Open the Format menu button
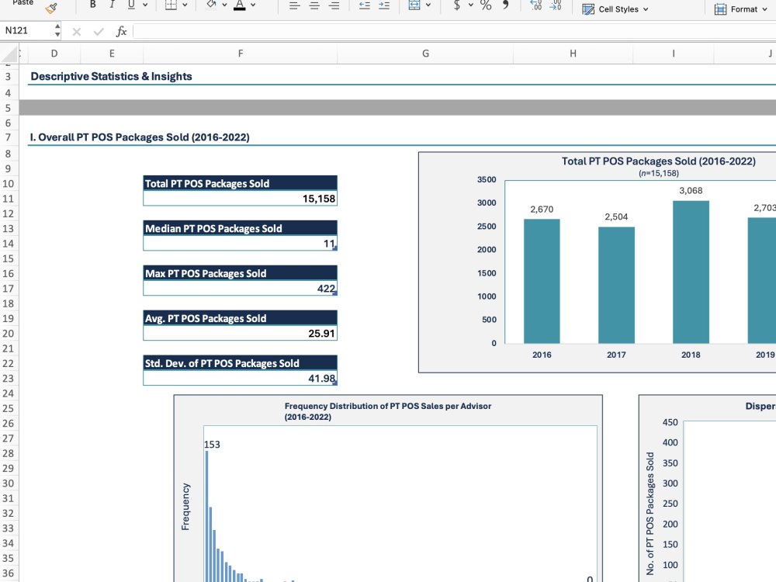The height and width of the screenshot is (582, 776). point(741,9)
